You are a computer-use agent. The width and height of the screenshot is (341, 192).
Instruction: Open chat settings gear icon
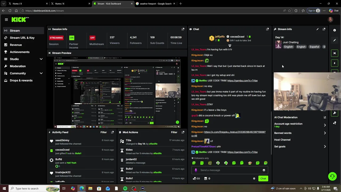(254, 179)
